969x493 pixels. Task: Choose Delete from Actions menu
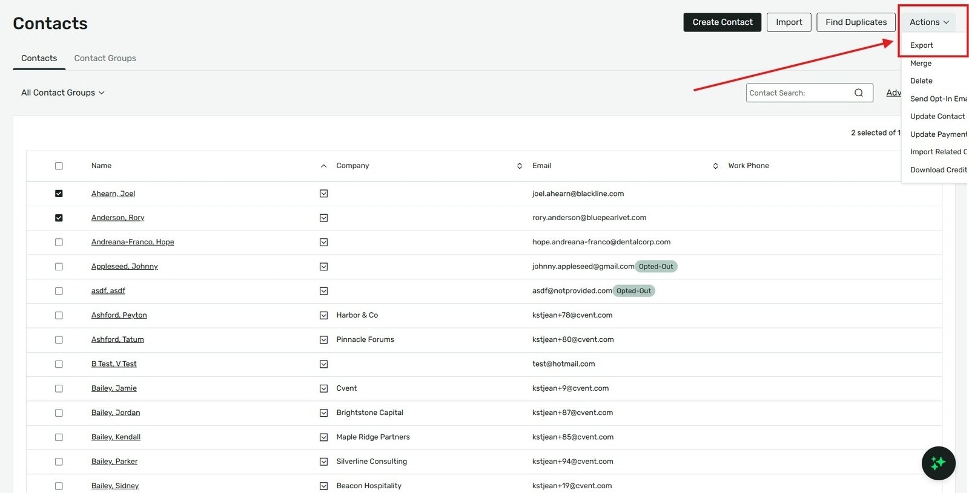coord(921,81)
